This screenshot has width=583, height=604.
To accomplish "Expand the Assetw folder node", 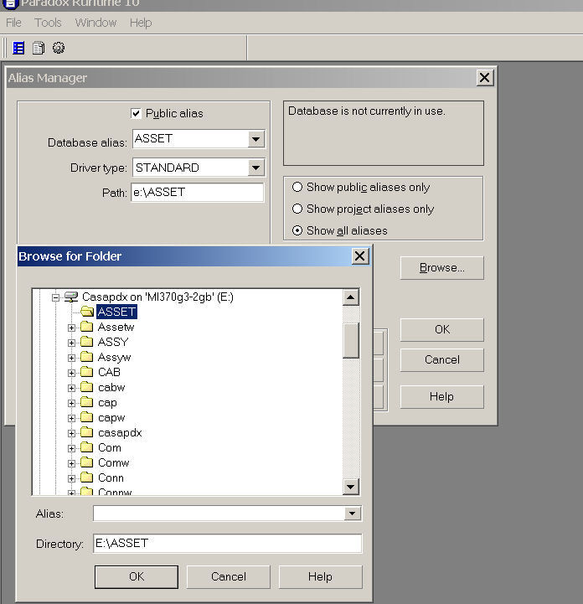I will (x=71, y=328).
